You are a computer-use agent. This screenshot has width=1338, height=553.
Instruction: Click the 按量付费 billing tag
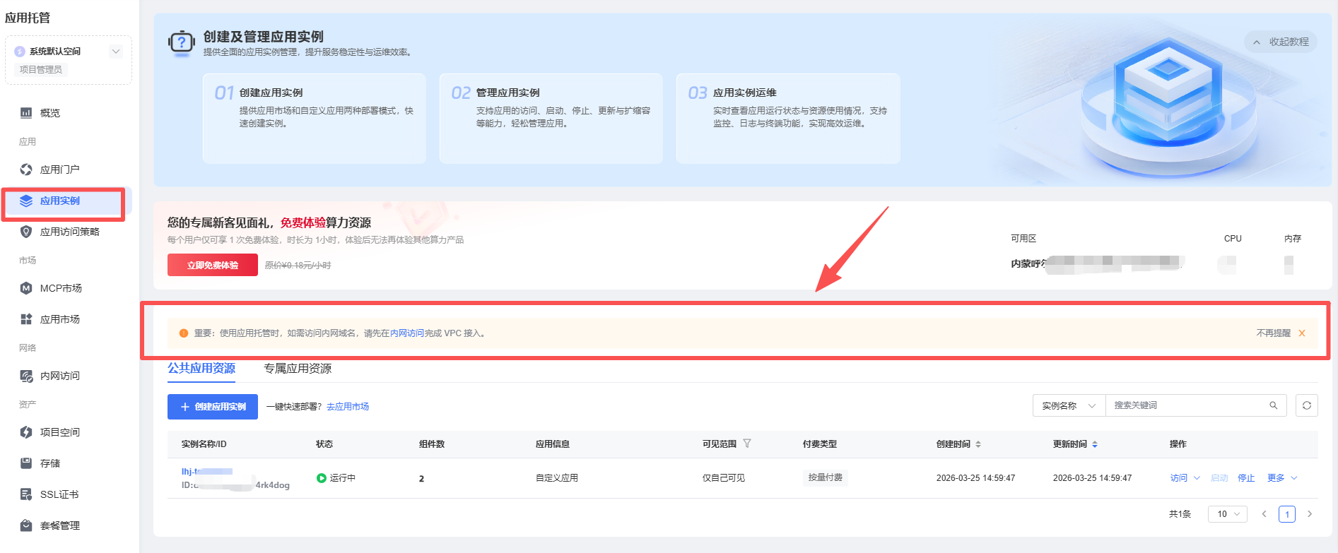click(x=826, y=477)
